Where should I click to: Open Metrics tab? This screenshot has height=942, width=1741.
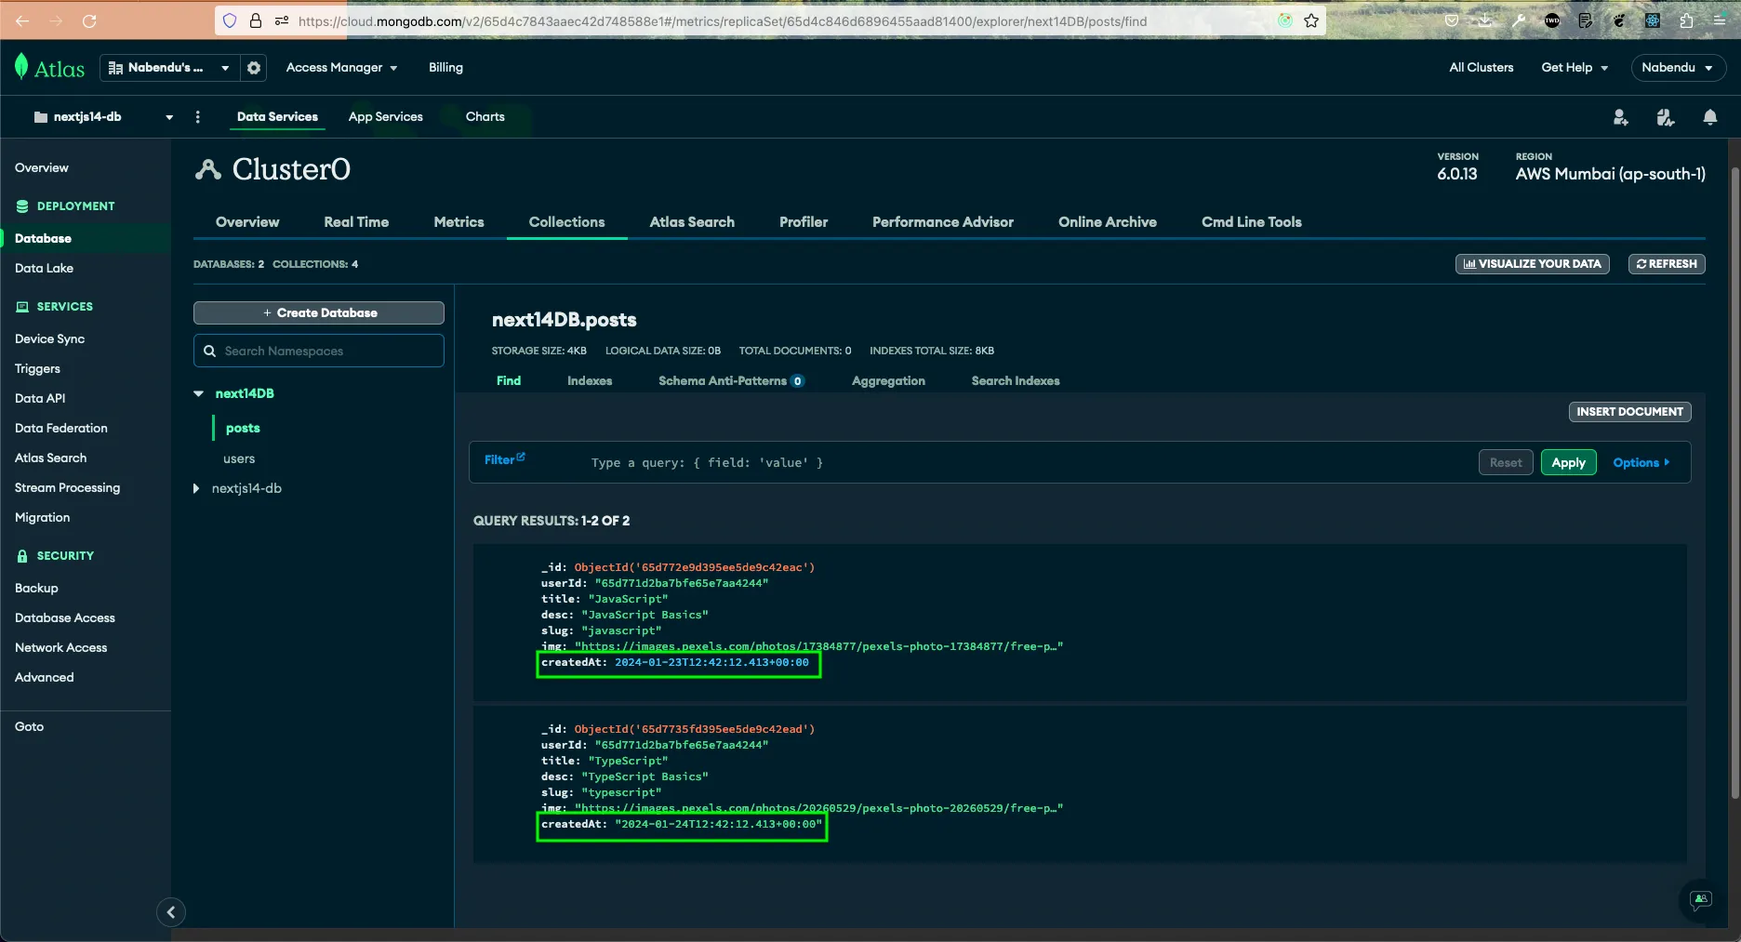tap(459, 221)
